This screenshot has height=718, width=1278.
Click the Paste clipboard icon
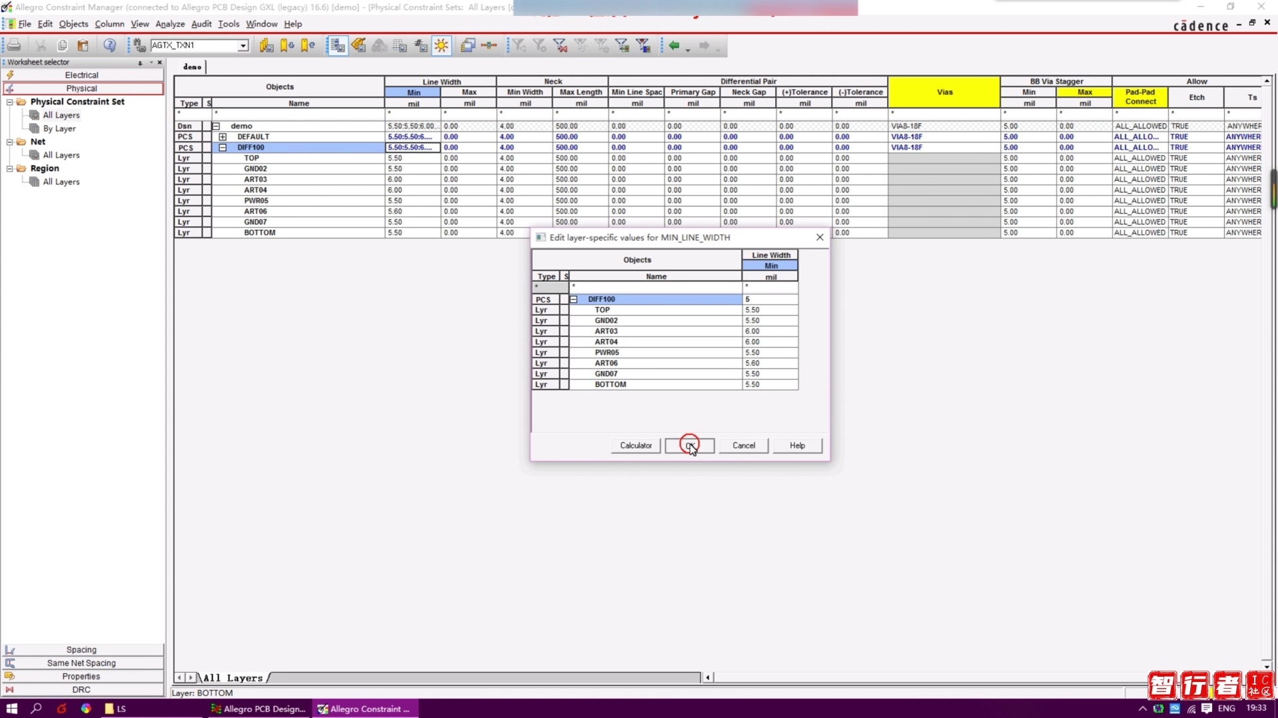point(83,45)
